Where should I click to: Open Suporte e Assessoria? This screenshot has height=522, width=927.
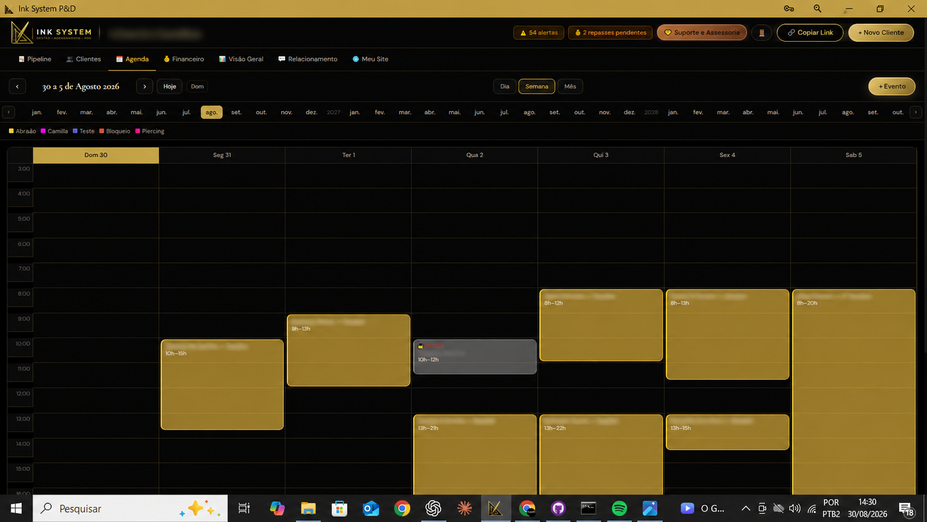point(702,33)
